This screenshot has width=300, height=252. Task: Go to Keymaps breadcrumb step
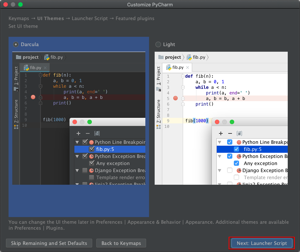click(19, 18)
